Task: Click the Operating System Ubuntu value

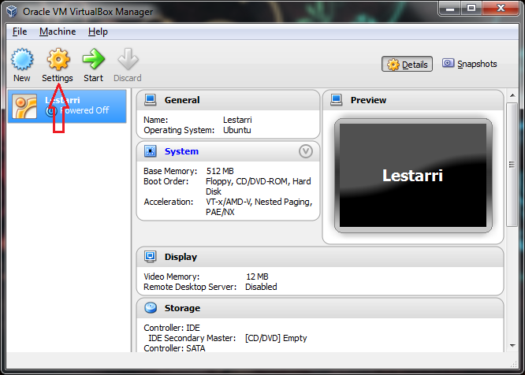Action: 237,130
